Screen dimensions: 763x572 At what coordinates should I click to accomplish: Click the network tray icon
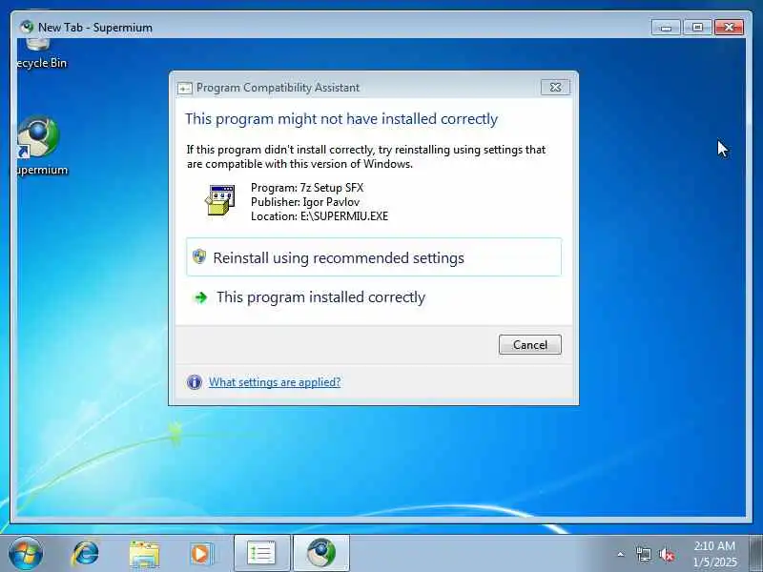[x=643, y=554]
